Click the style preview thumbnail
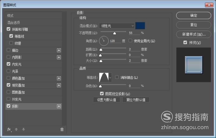The image size is (216, 138). click(194, 65)
